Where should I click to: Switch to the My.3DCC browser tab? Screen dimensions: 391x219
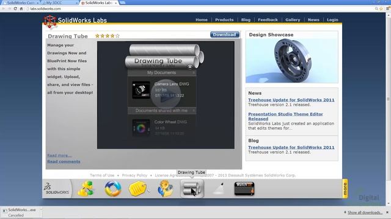(x=60, y=2)
